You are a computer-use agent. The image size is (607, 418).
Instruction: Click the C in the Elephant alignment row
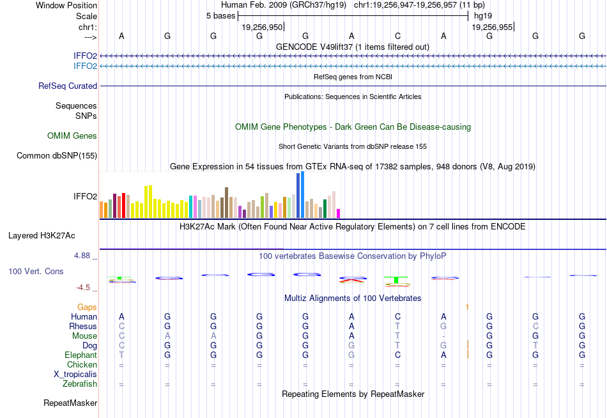coord(397,355)
